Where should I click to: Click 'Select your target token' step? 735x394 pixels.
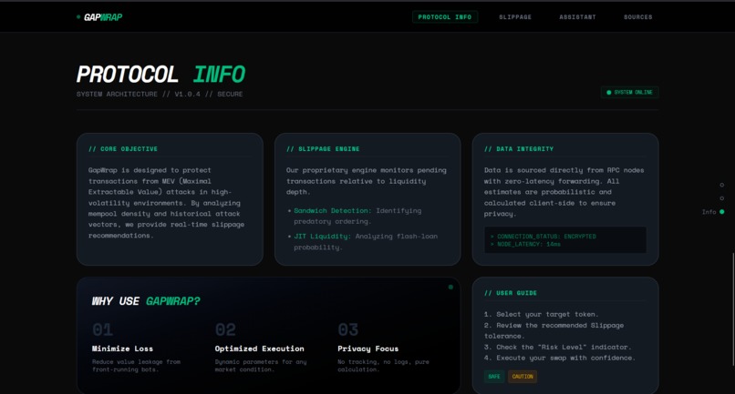pos(542,315)
